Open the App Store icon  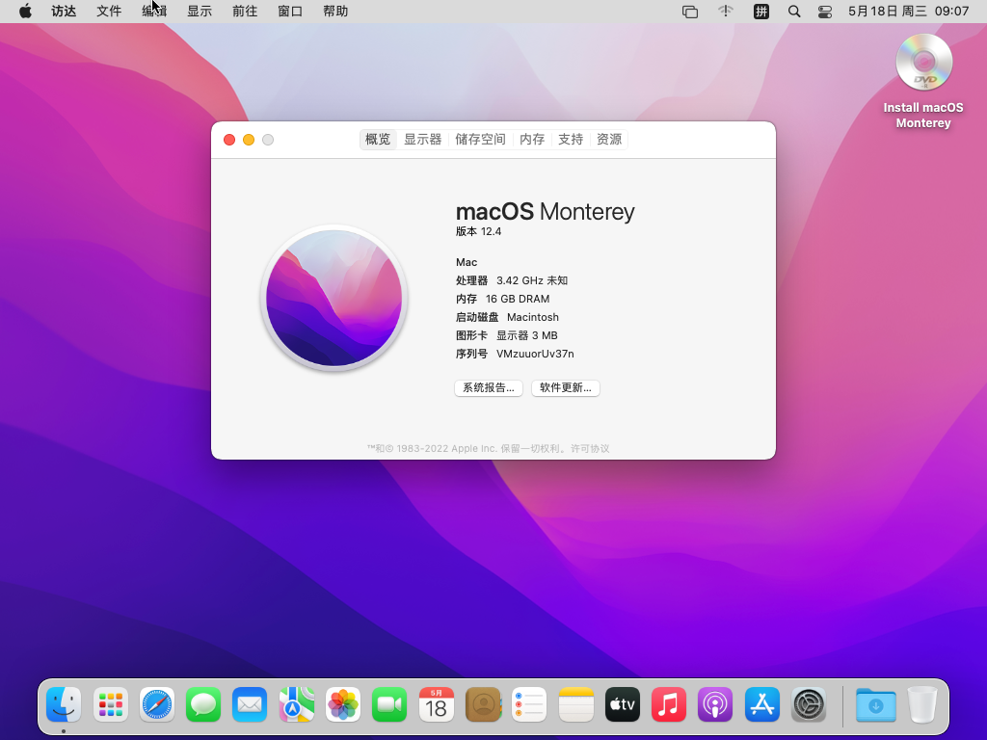pyautogui.click(x=761, y=704)
